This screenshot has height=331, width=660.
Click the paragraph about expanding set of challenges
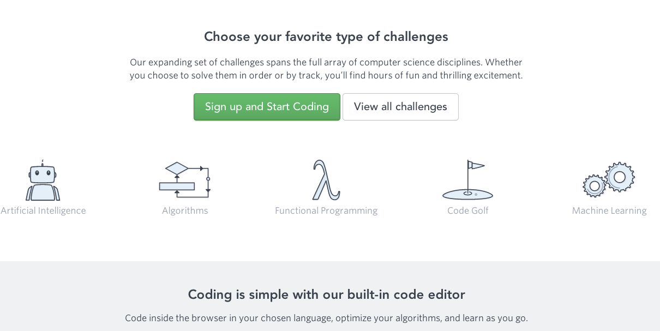click(x=326, y=69)
